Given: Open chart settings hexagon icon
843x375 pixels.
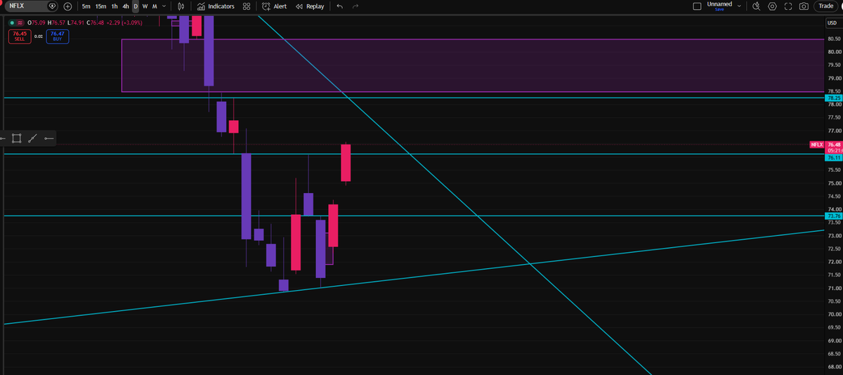Looking at the screenshot, I should click(x=772, y=6).
